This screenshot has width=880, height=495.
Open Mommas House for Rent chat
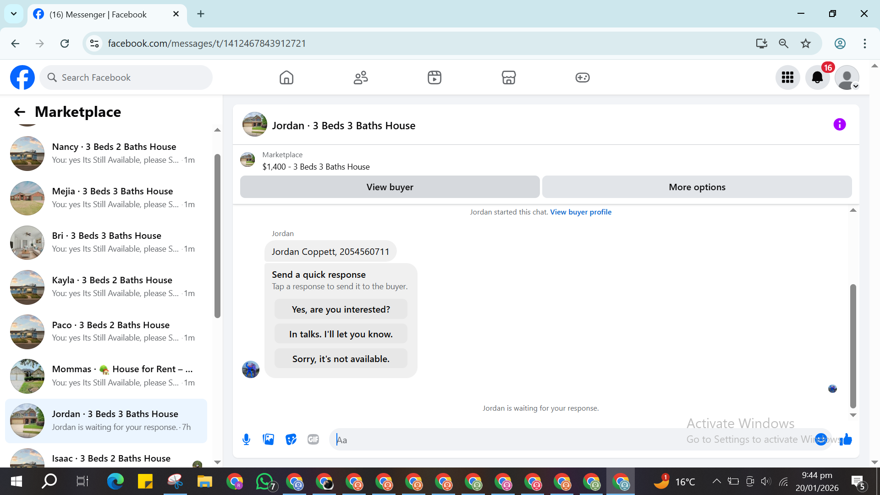106,376
